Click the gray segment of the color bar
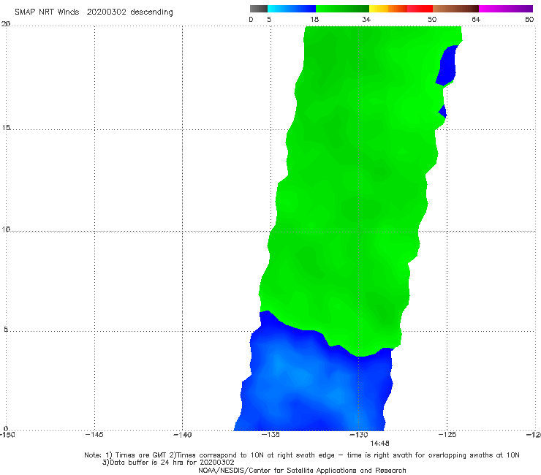Screen dimensions: 541x475 [259, 9]
